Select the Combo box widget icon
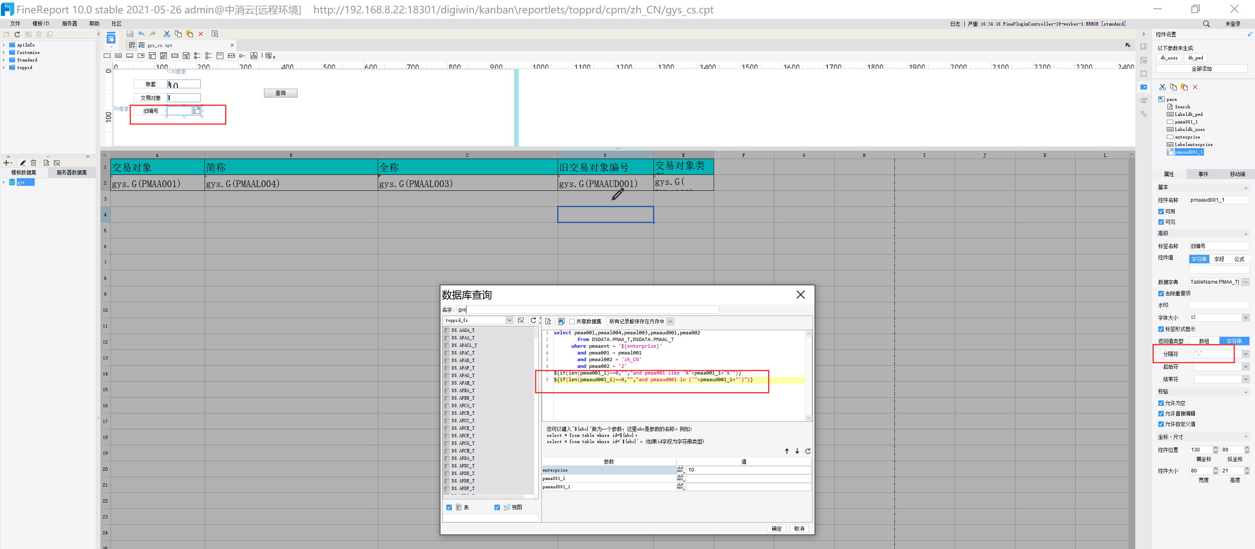1255x549 pixels. point(141,56)
